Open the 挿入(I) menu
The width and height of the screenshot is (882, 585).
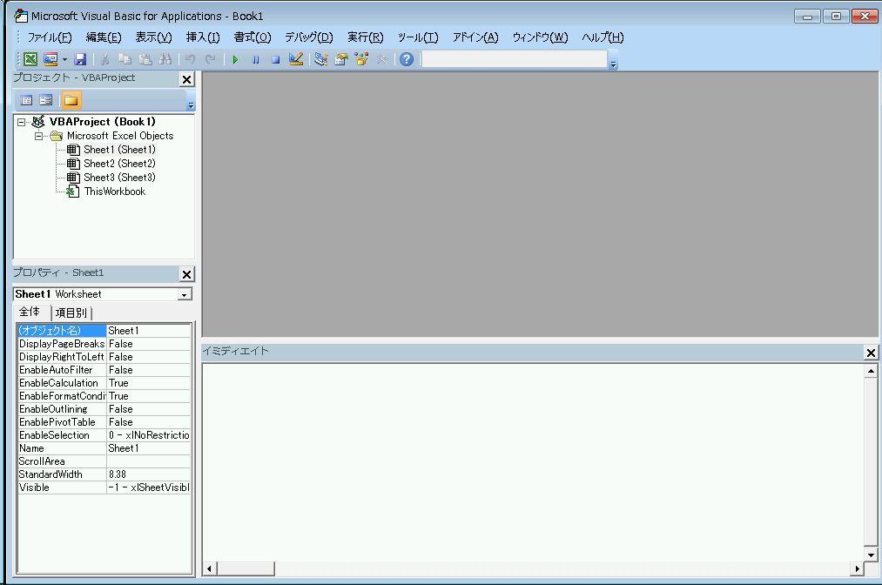tap(203, 37)
